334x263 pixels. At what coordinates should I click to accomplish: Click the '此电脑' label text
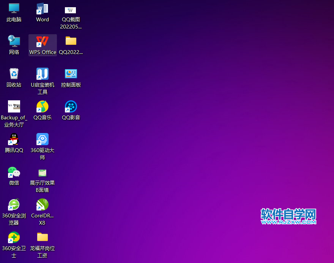[x=14, y=19]
